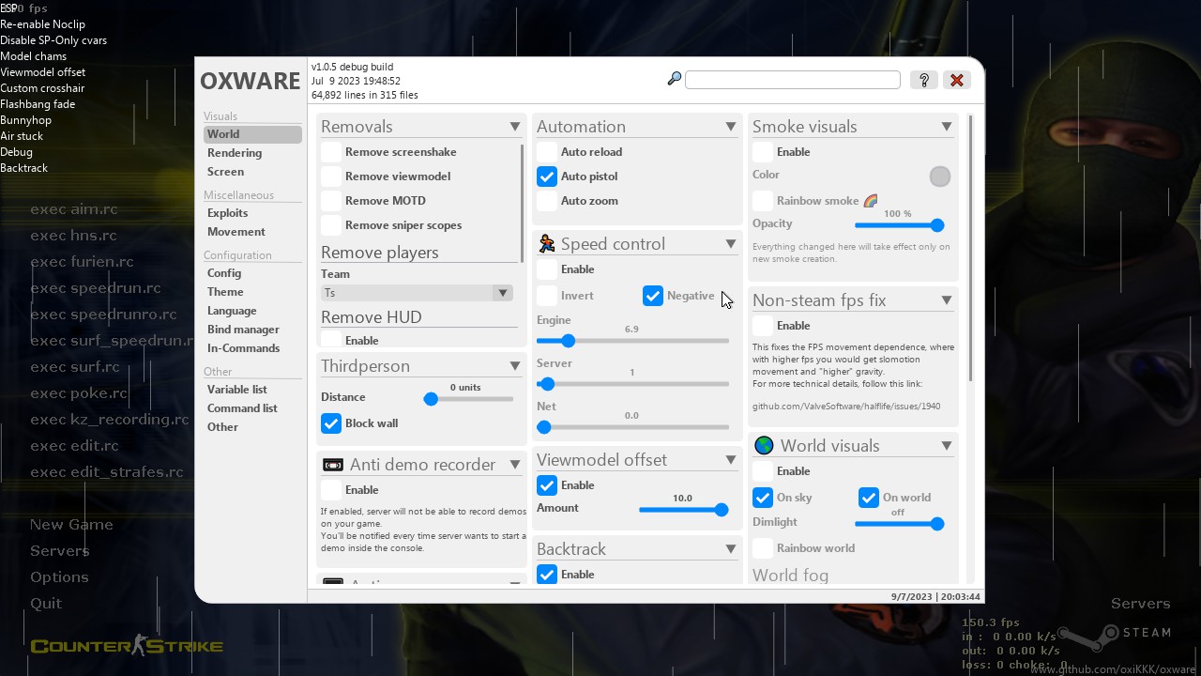Image resolution: width=1201 pixels, height=676 pixels.
Task: Collapse the Viewmodel offset section
Action: click(x=731, y=460)
